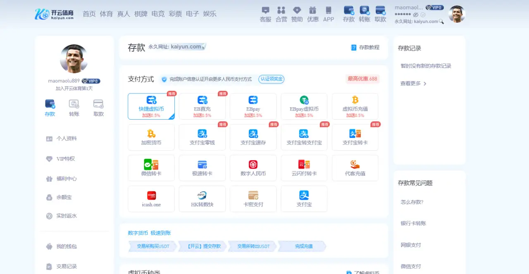Select 云闪付转卡 payment option
Screen dimensions: 529x274
point(304,168)
